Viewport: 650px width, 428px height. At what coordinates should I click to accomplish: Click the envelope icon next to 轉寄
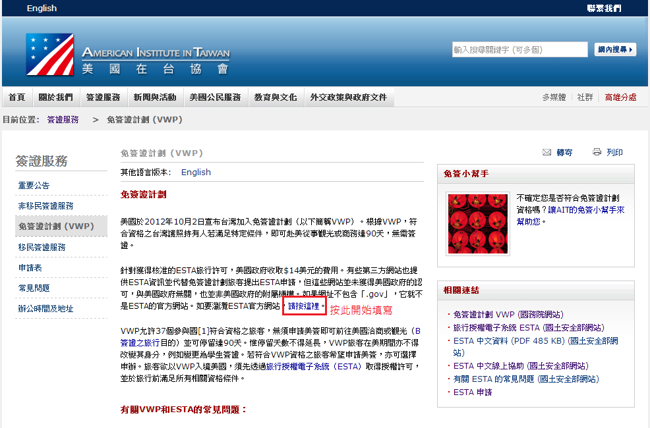coord(547,152)
